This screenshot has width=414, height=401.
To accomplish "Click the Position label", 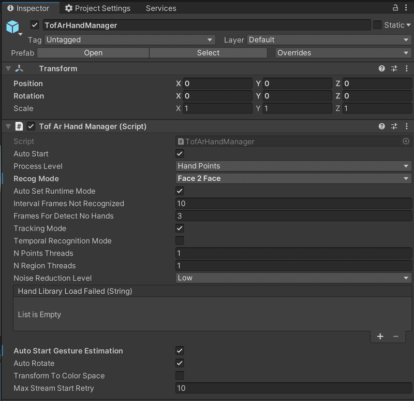I will (28, 83).
